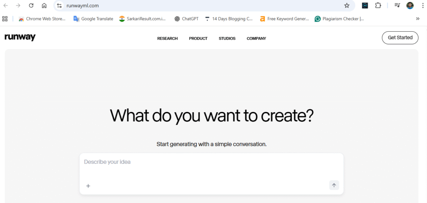Screen dimensions: 427x203
Task: Open the COMPANY menu
Action: point(256,39)
